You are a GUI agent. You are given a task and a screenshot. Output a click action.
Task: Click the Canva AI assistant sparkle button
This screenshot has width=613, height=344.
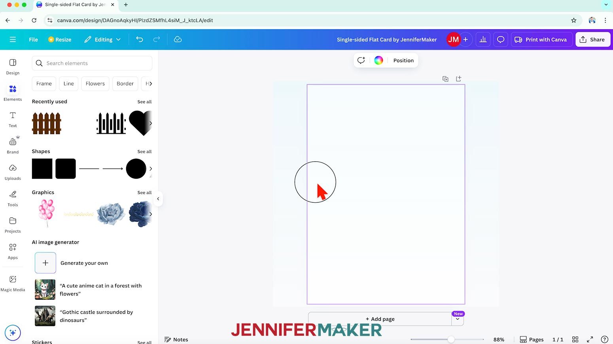(x=13, y=333)
